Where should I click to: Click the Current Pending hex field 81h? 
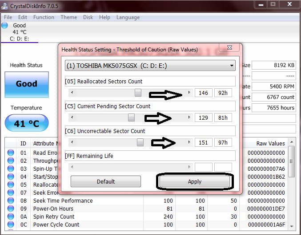click(x=223, y=117)
